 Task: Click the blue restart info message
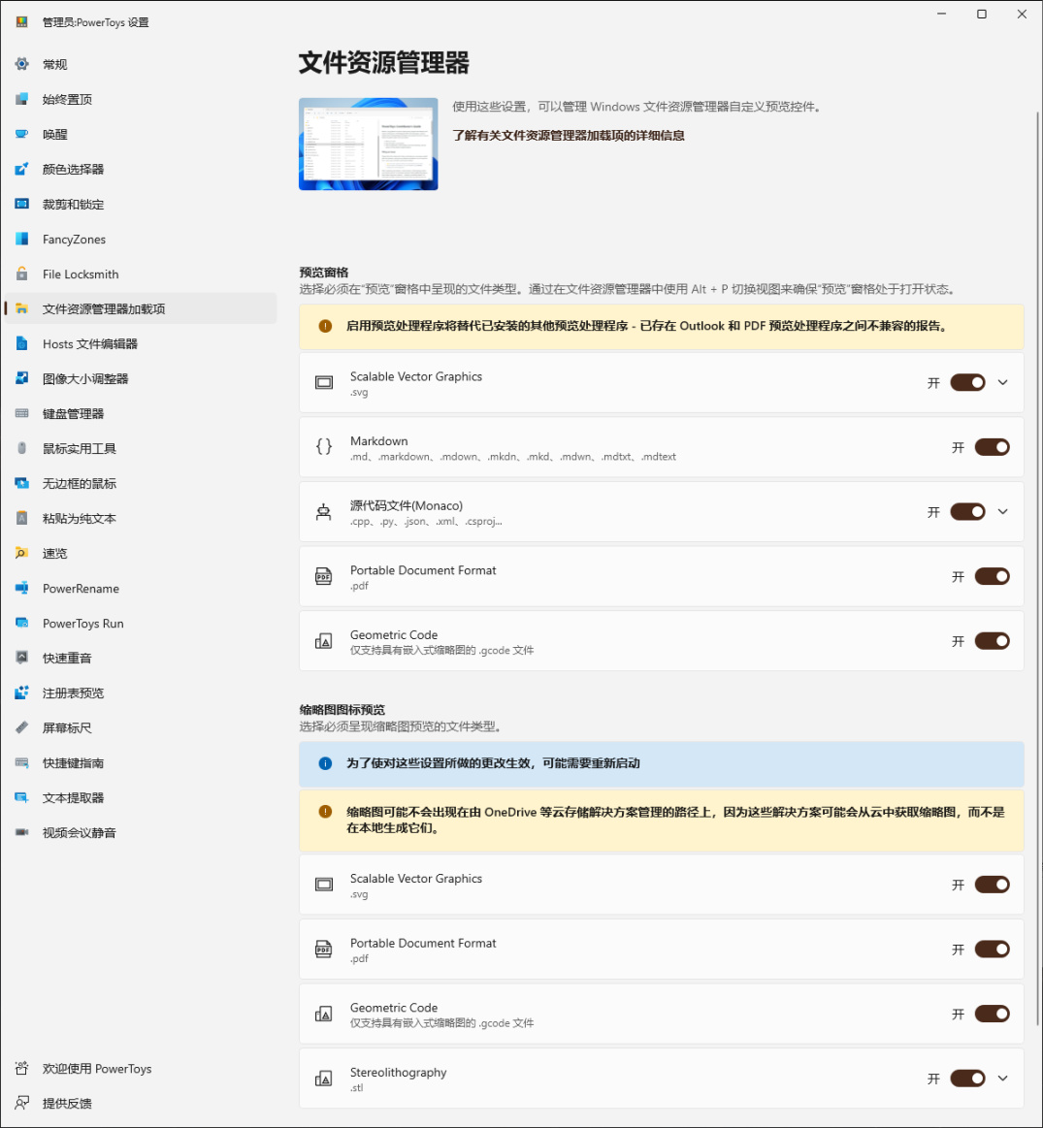(x=662, y=763)
